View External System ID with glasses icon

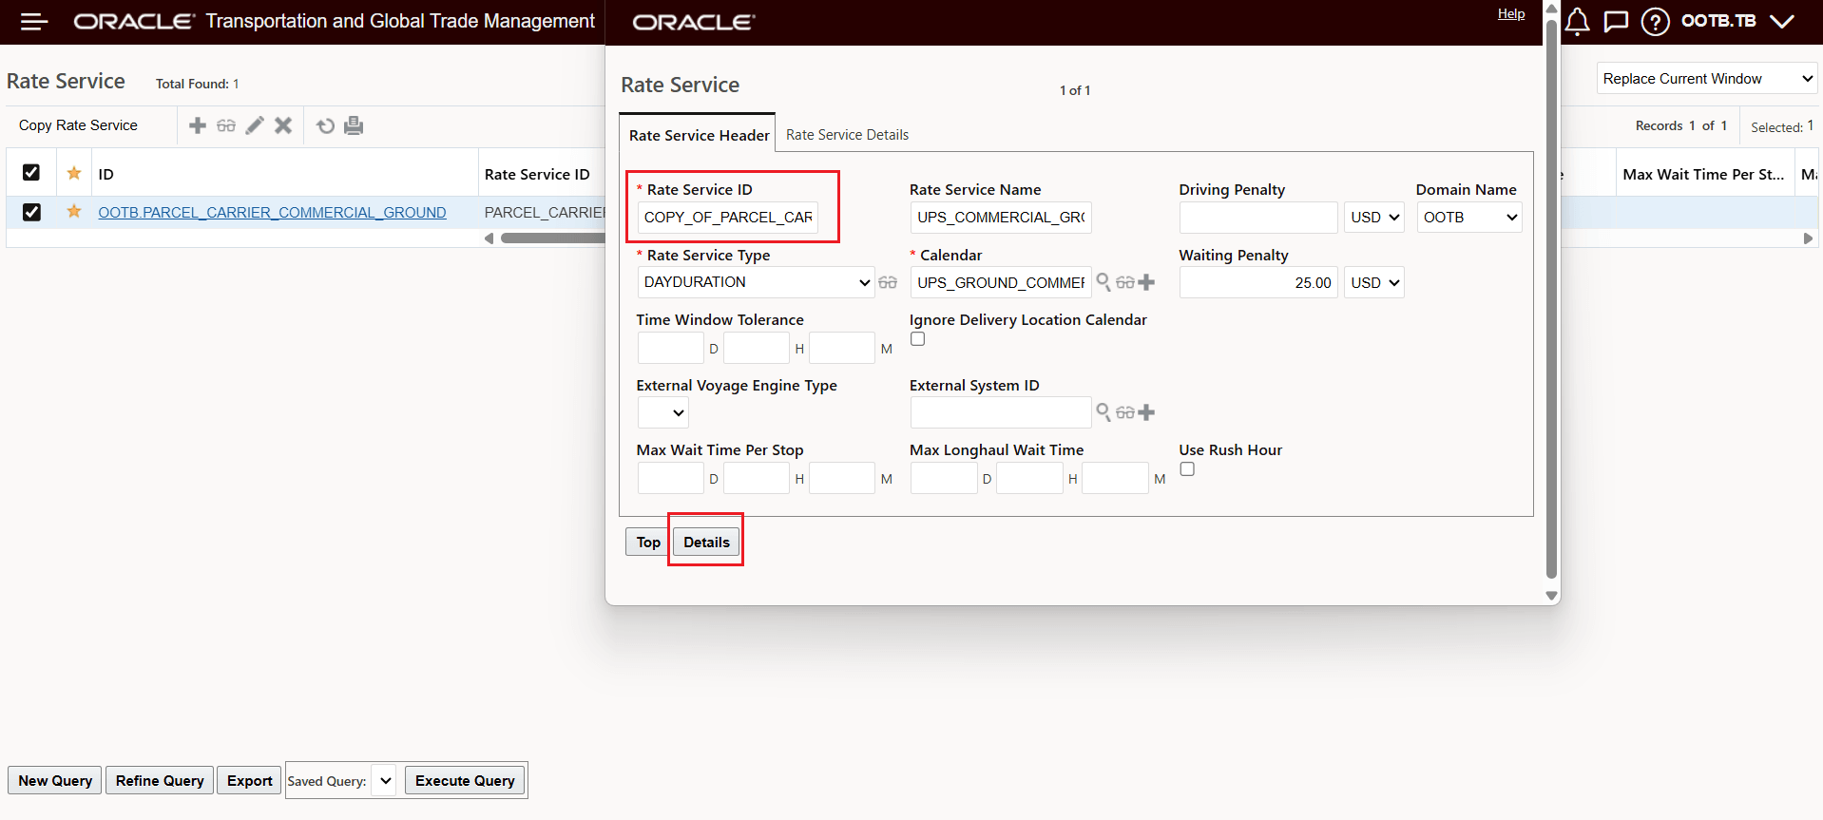1125,412
